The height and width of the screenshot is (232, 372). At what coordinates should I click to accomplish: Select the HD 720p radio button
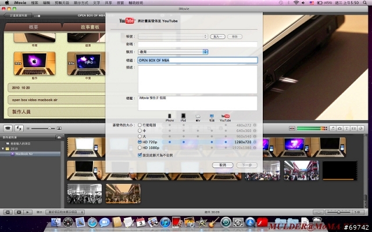point(139,142)
